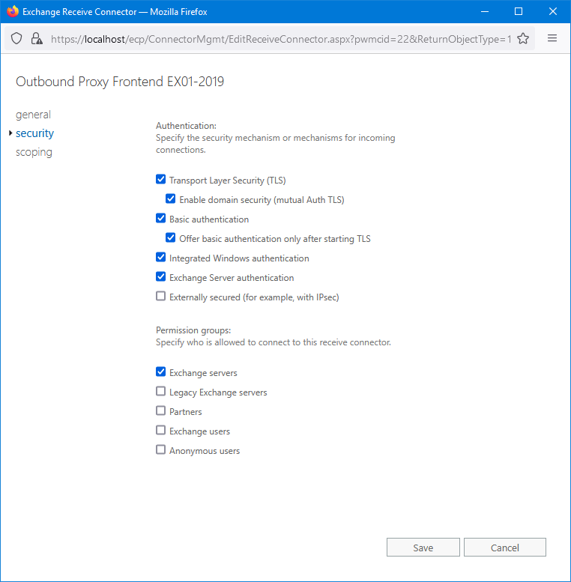Bookmark this page with the star icon
This screenshot has height=582, width=571.
[x=523, y=39]
